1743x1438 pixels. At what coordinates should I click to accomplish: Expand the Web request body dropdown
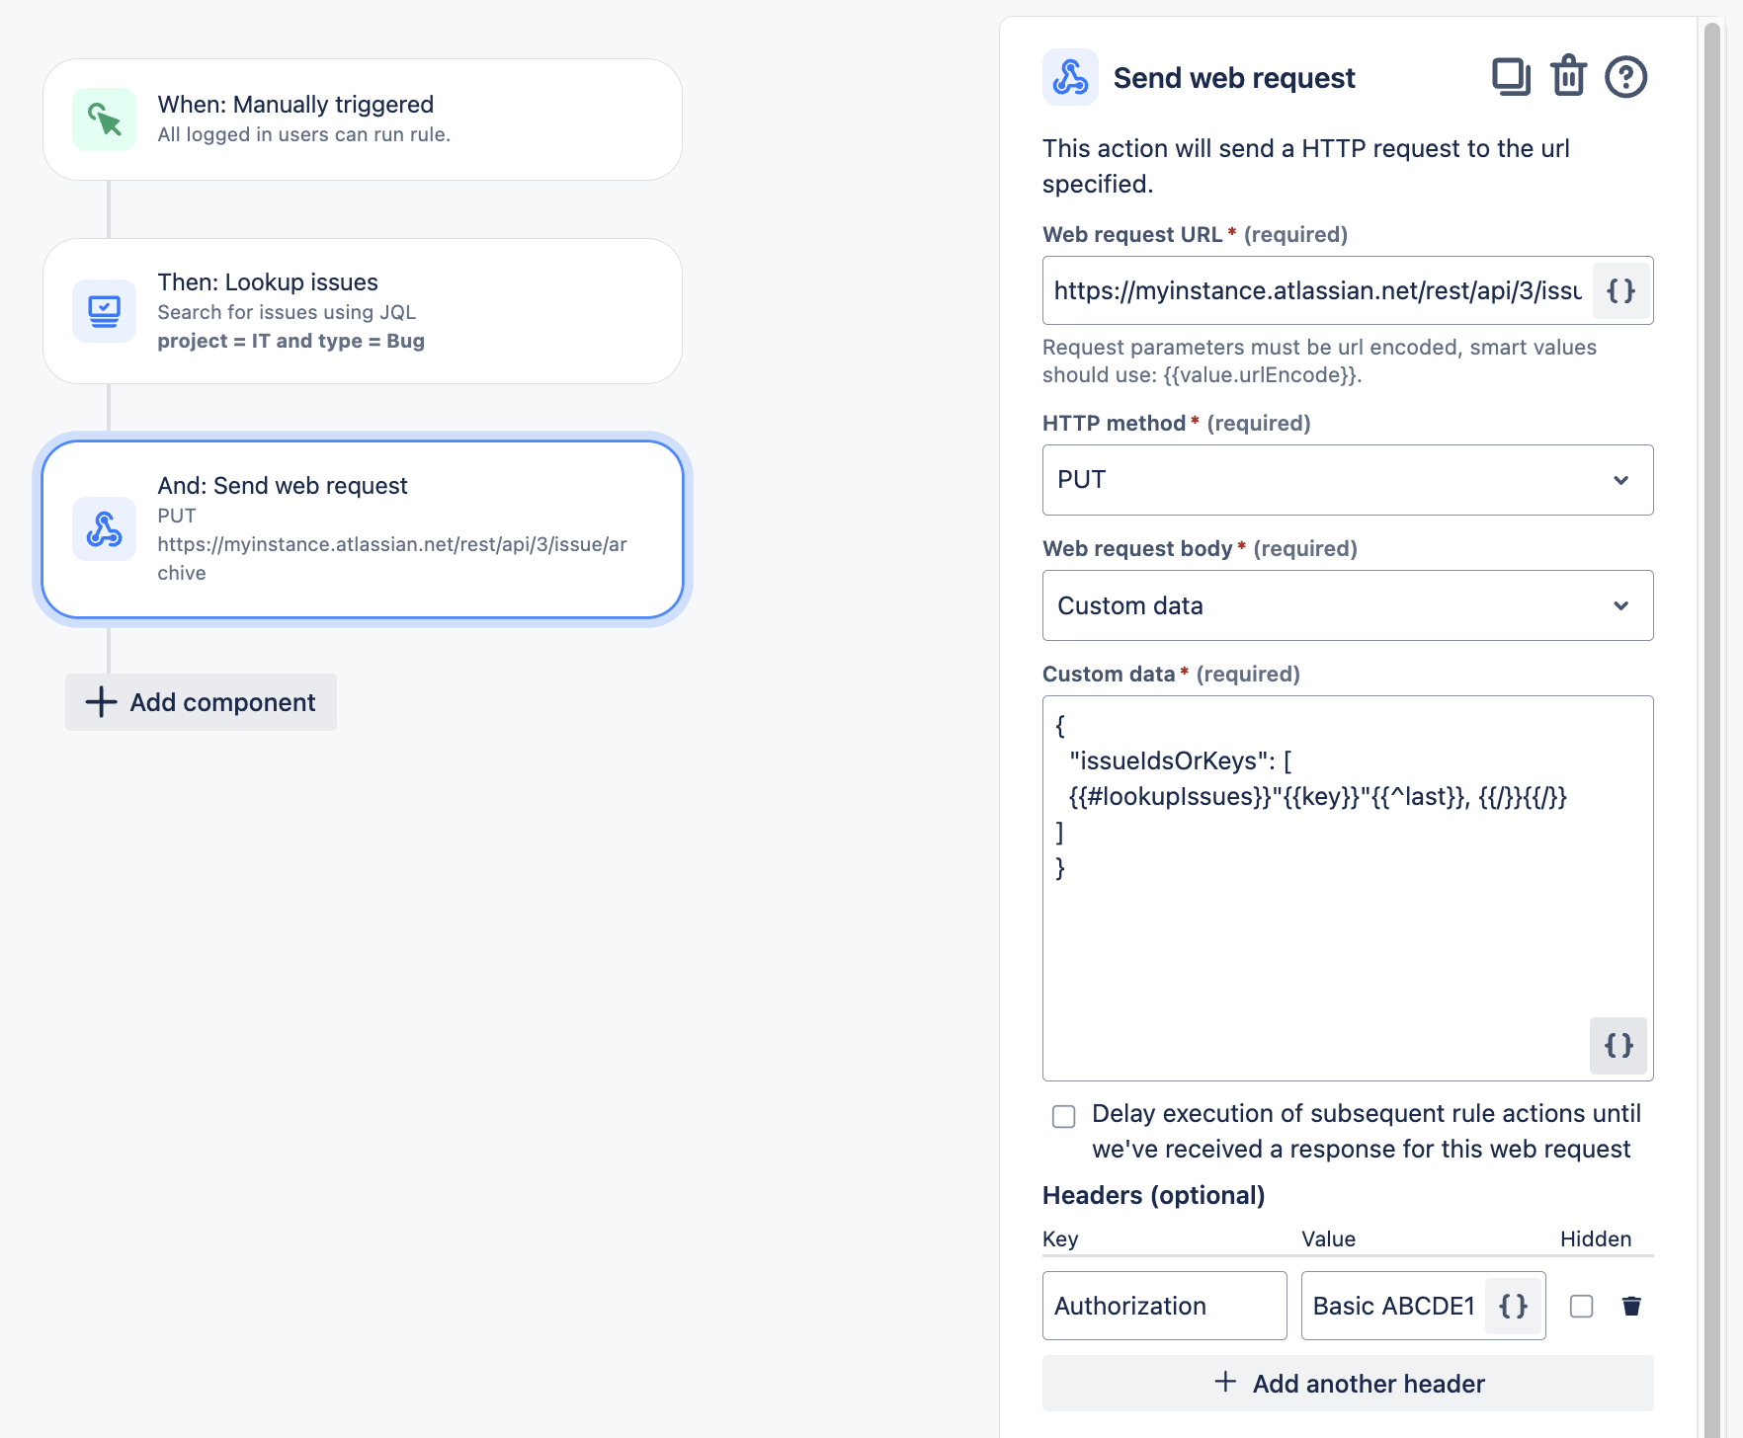(1348, 605)
